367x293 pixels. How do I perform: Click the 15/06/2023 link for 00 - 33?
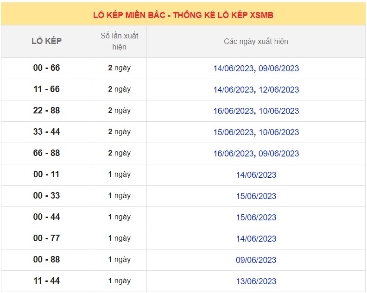tap(256, 196)
